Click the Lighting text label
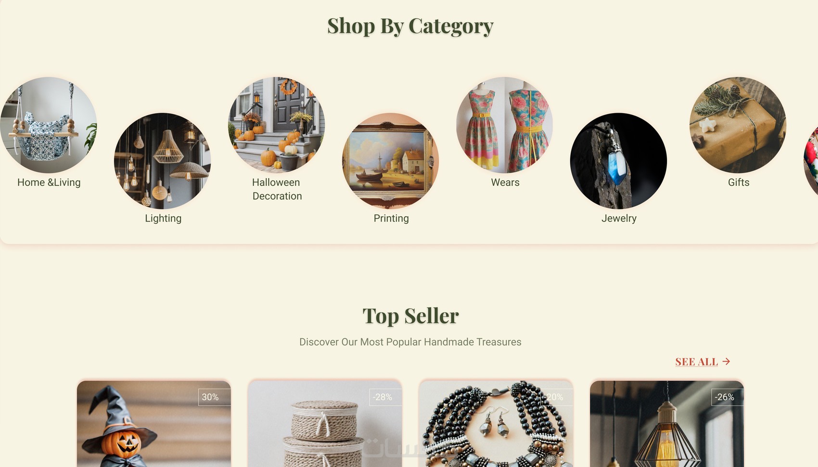Screen dimensions: 818x467 coord(163,219)
